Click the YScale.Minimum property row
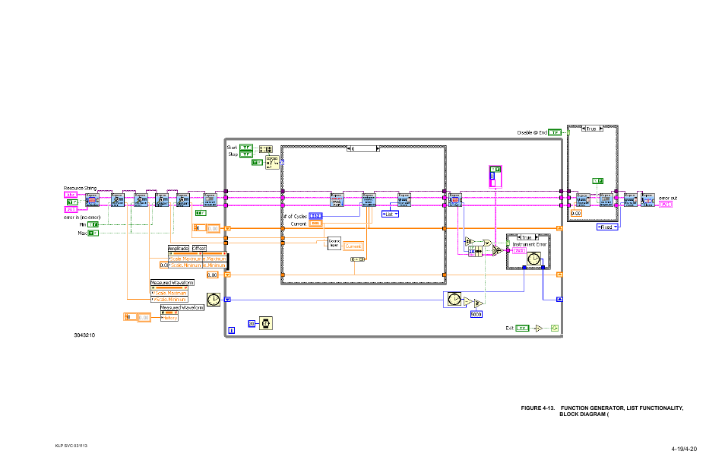The image size is (725, 470). click(x=169, y=300)
